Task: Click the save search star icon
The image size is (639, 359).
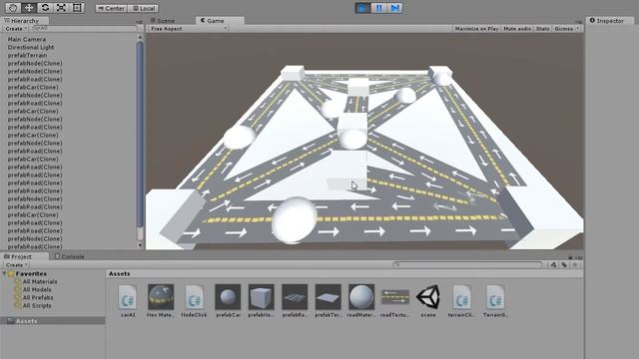Action: [575, 265]
